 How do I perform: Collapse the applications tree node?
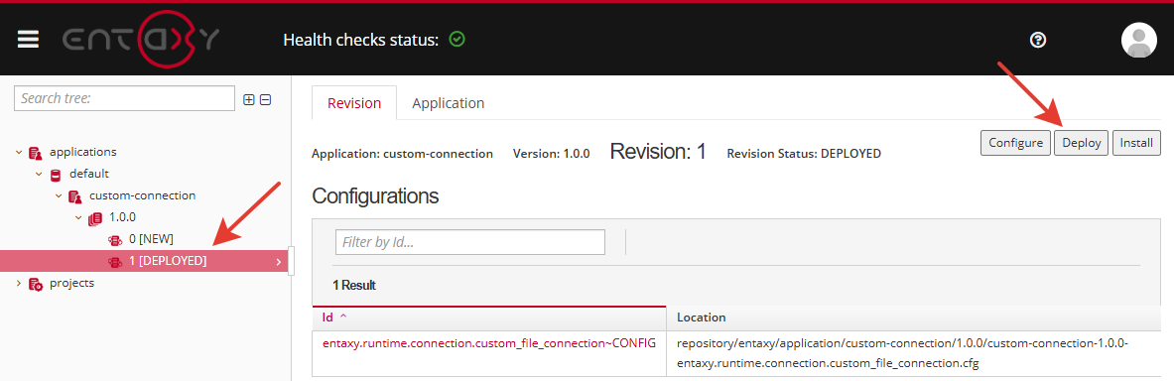point(19,153)
